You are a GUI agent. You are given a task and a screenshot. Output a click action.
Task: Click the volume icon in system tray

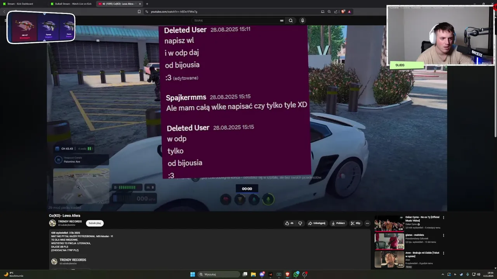pyautogui.click(x=478, y=274)
